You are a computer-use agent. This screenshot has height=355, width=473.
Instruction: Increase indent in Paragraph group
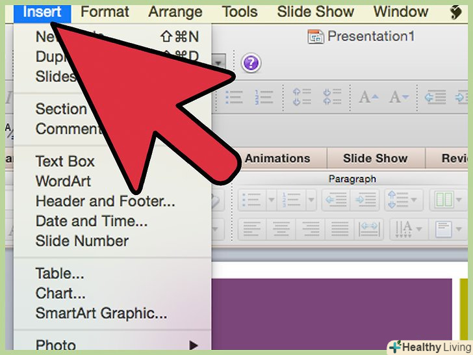pyautogui.click(x=365, y=200)
